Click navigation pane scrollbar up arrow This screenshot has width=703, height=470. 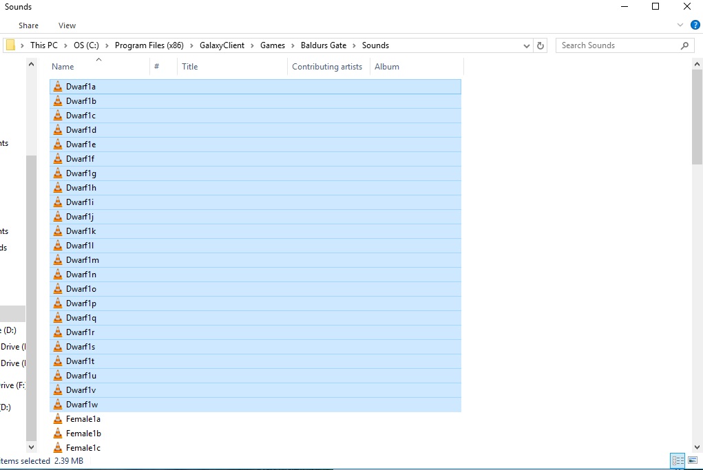31,64
